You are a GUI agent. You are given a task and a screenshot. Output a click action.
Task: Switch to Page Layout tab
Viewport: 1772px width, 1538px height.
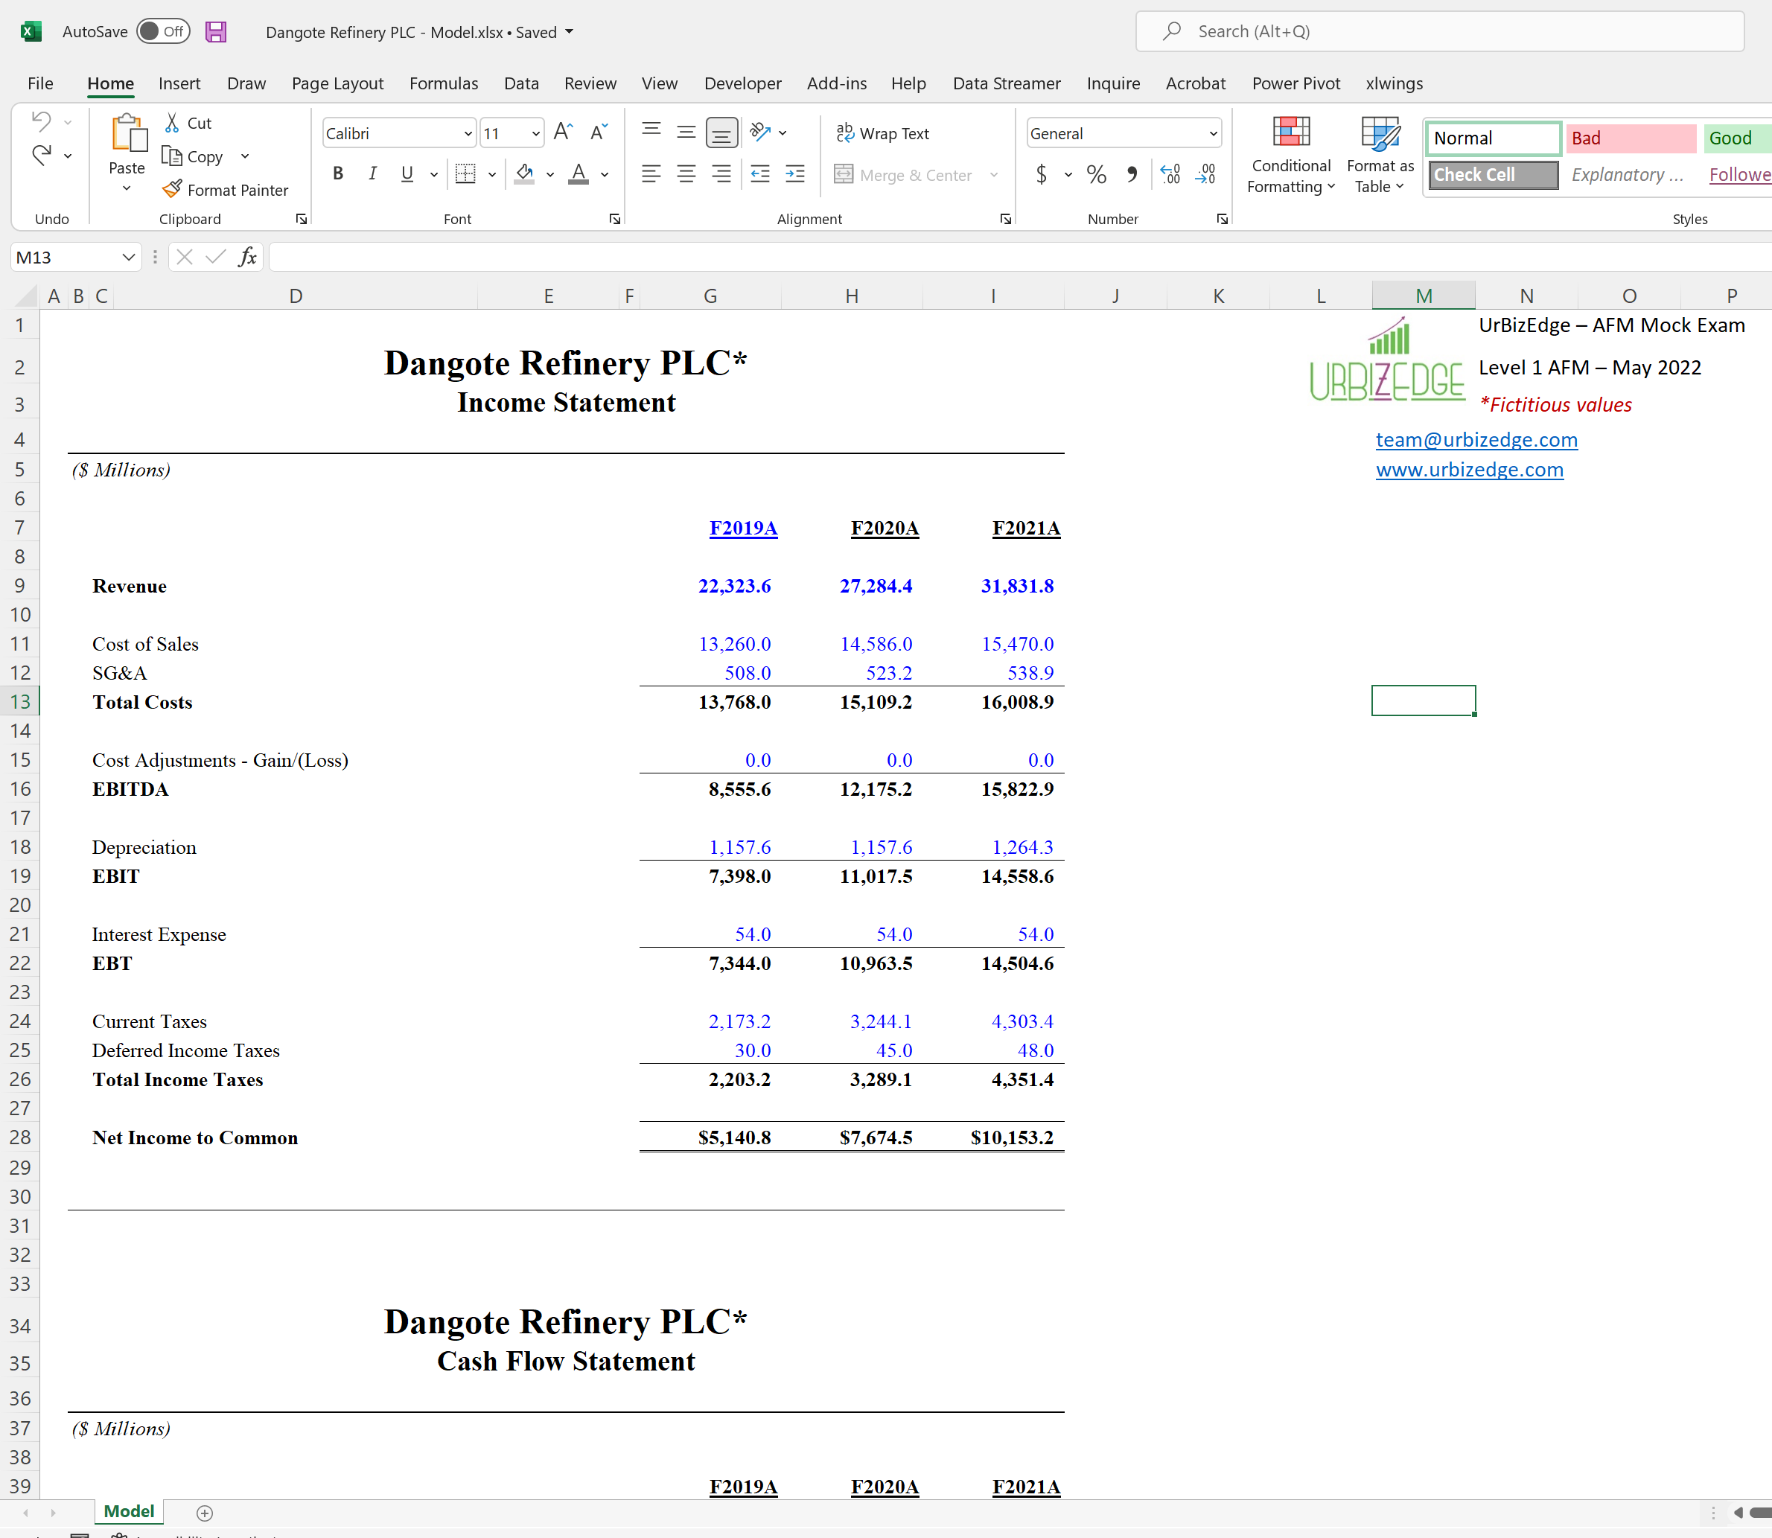(x=337, y=83)
